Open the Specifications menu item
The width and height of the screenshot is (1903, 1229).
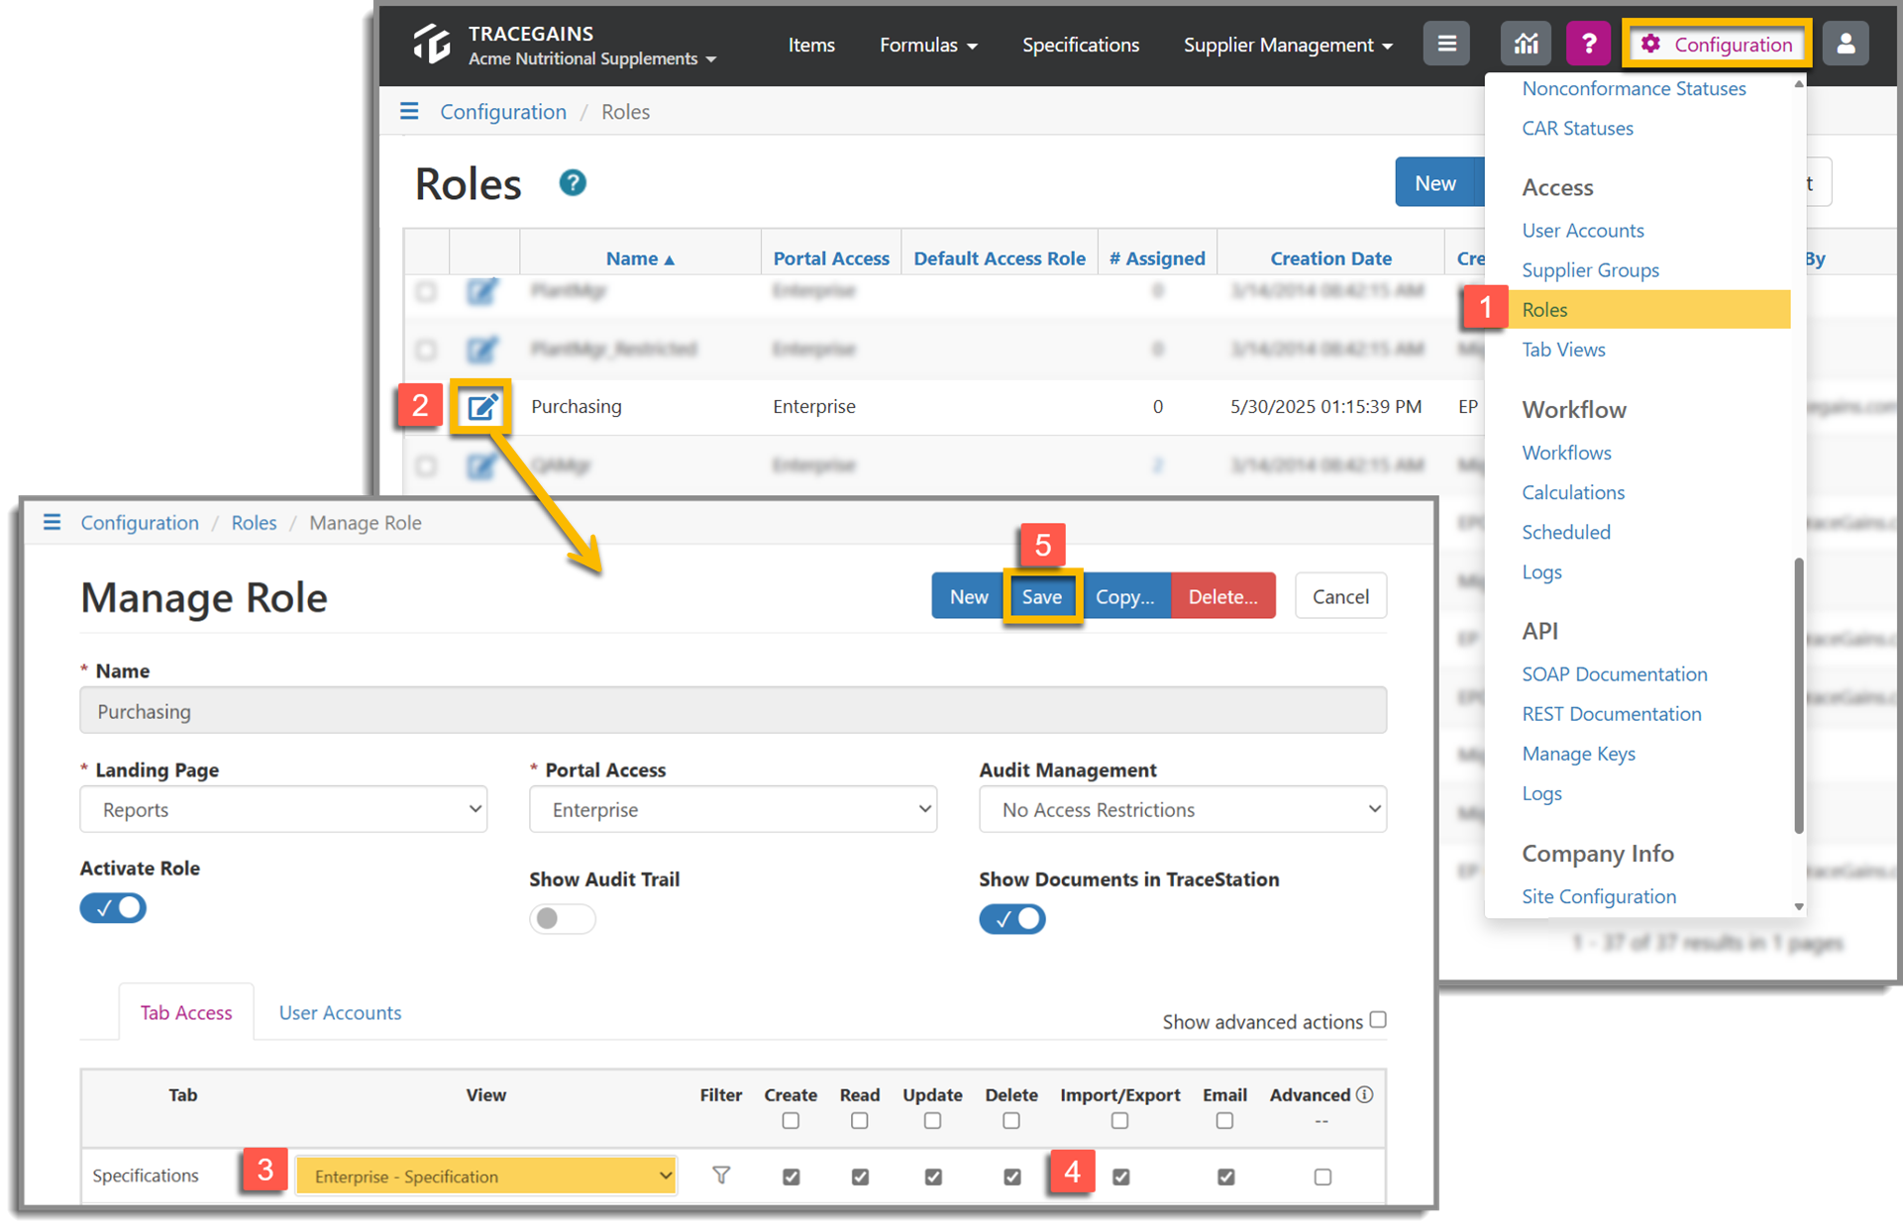tap(1081, 45)
